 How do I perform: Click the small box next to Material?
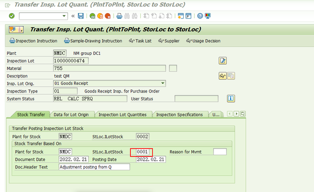tap(173, 68)
